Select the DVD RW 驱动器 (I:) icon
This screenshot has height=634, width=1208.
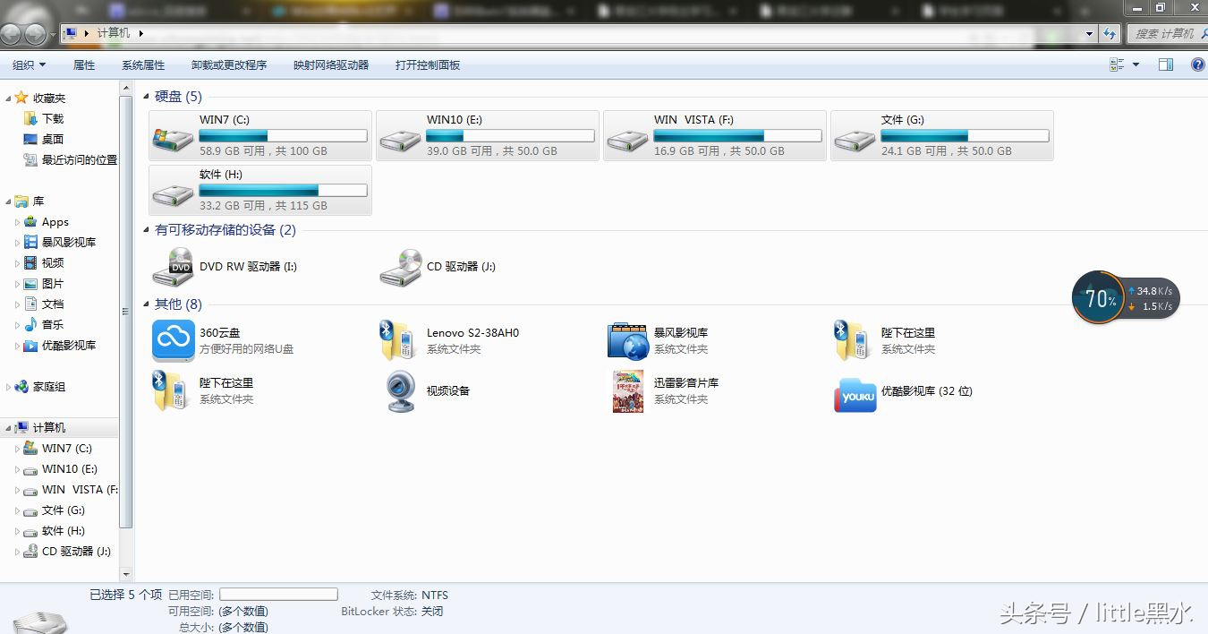173,267
